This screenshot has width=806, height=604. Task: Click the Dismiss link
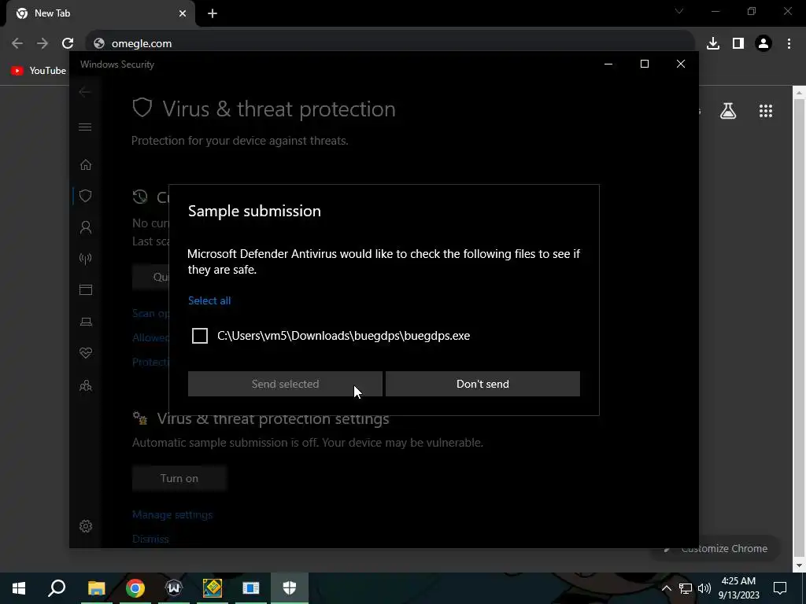coord(150,539)
